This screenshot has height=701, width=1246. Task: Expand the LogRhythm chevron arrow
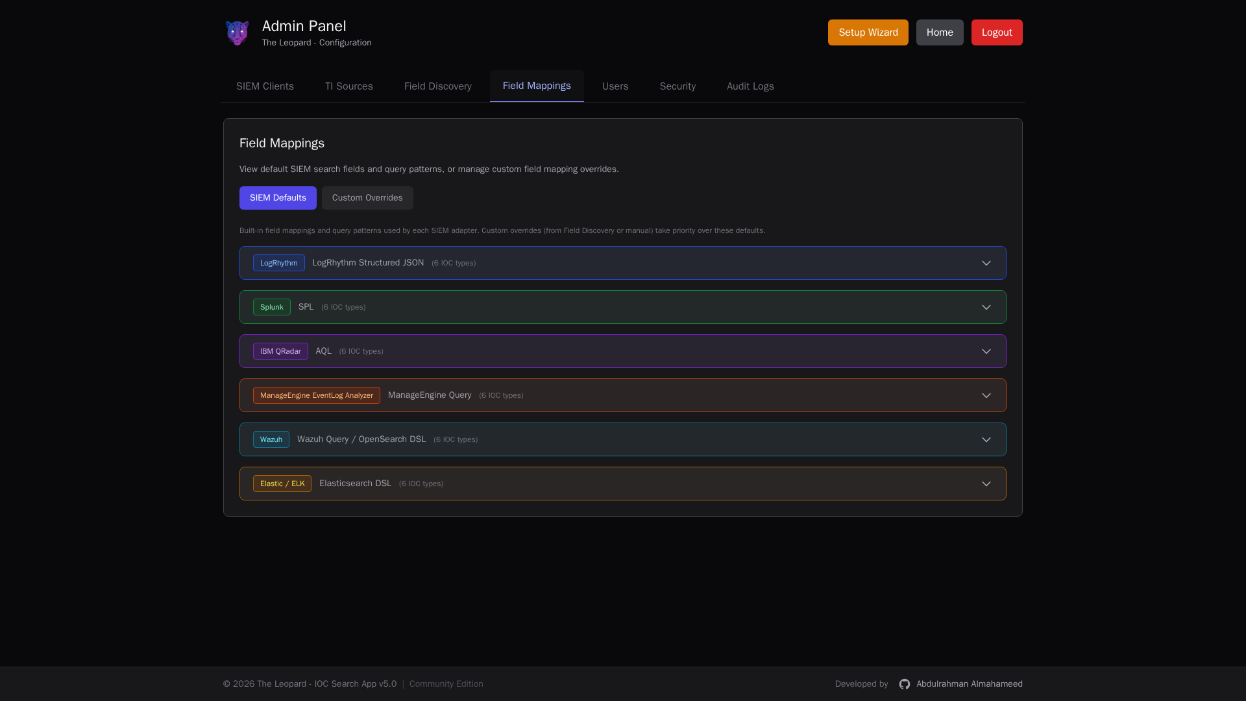pyautogui.click(x=986, y=263)
